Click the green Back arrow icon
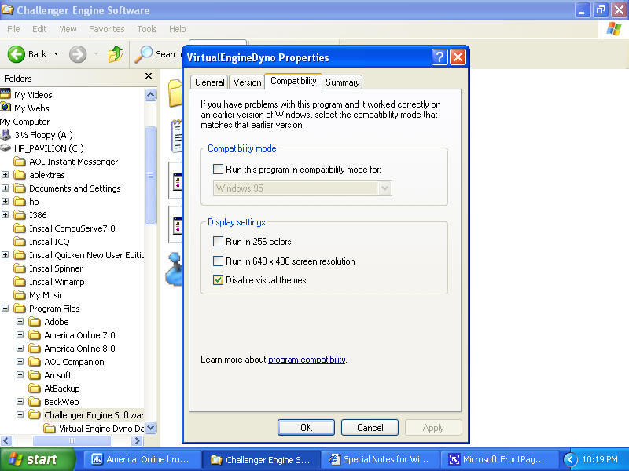Viewport: 629px width, 471px height. click(x=17, y=54)
